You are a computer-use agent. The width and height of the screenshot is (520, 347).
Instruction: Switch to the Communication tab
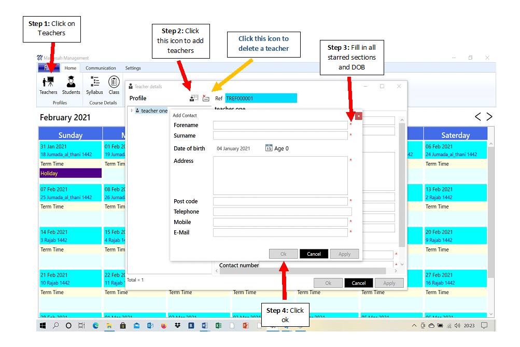[101, 68]
